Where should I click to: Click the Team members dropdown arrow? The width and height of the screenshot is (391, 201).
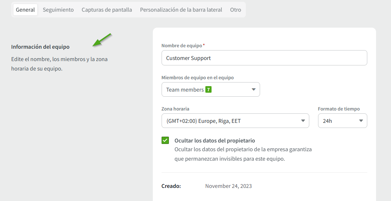(x=254, y=90)
